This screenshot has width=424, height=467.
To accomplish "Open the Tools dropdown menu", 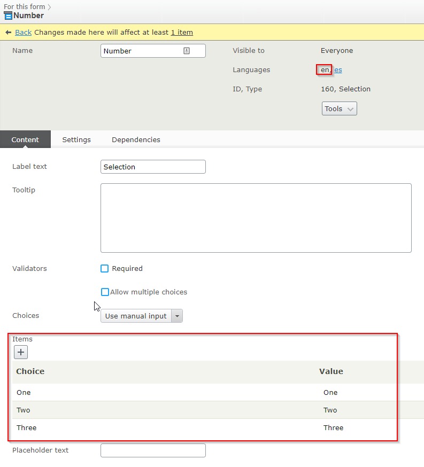I will tap(339, 109).
